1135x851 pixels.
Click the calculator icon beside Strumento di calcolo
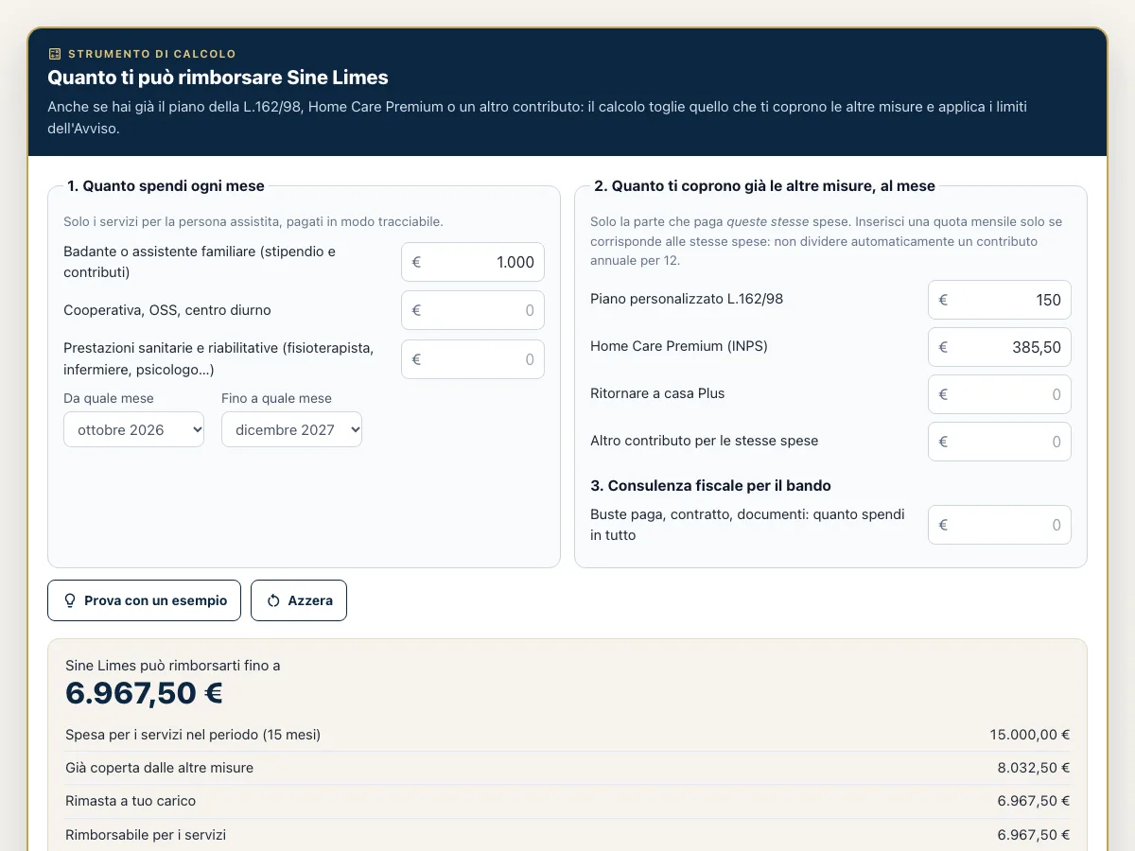(55, 54)
